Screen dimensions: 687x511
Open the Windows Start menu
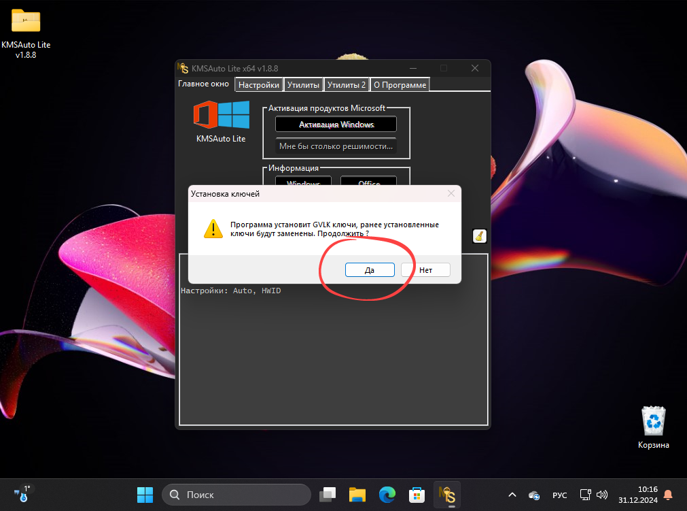[x=145, y=495]
